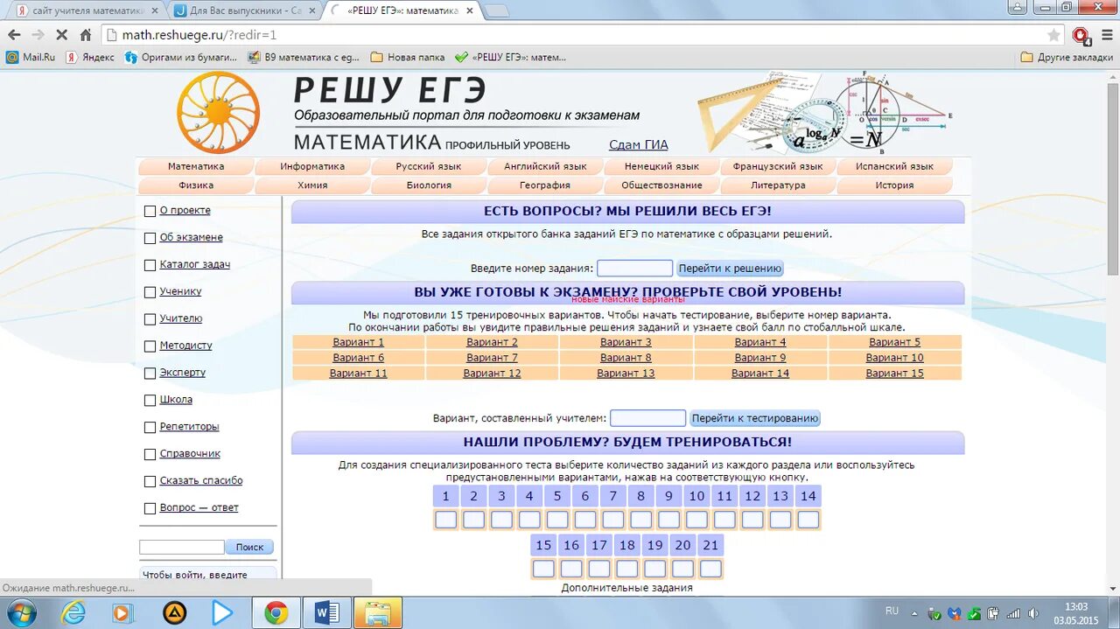This screenshot has height=629, width=1120.
Task: Click the task number 7 header
Action: pos(612,496)
